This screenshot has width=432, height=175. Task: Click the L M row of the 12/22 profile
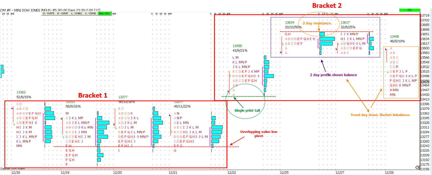click(x=235, y=58)
